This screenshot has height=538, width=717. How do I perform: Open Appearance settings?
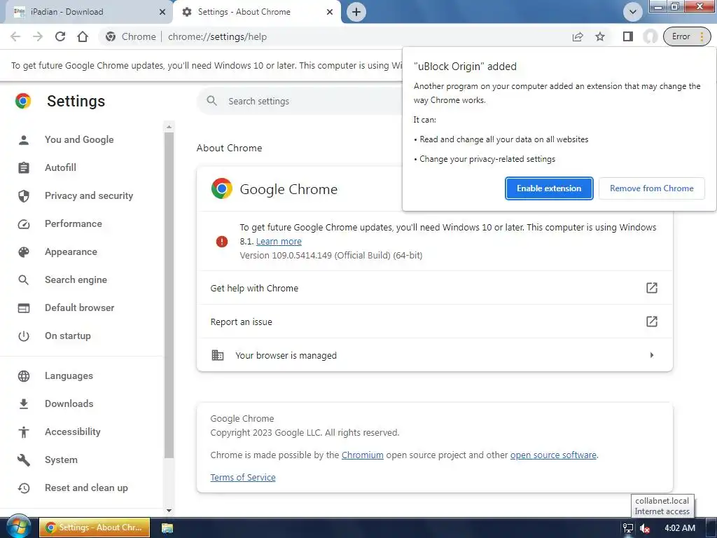pos(71,251)
